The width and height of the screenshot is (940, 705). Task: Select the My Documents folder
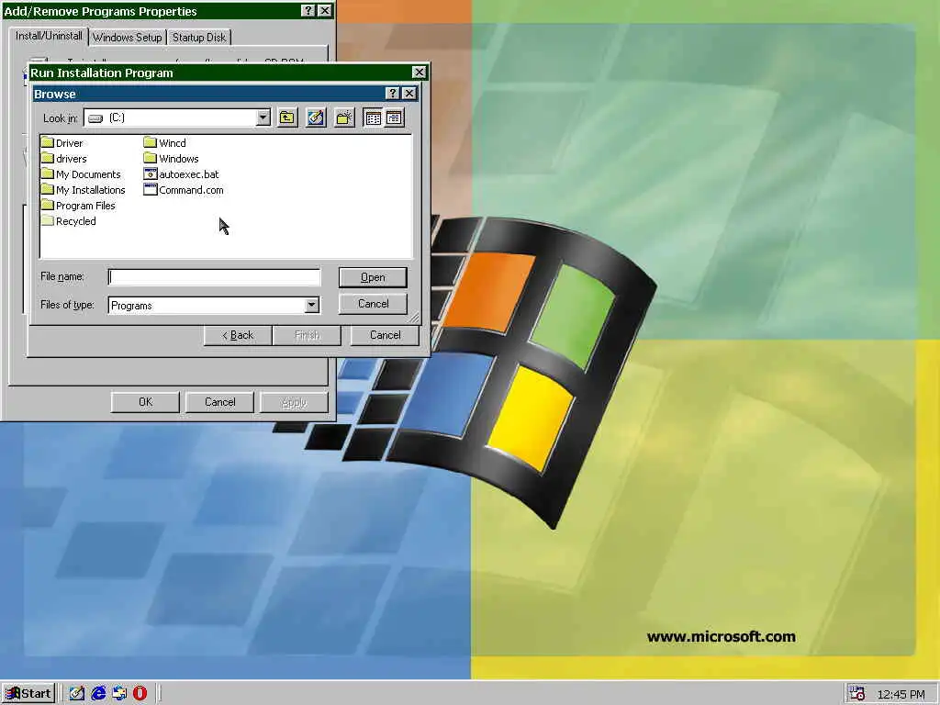pyautogui.click(x=81, y=173)
